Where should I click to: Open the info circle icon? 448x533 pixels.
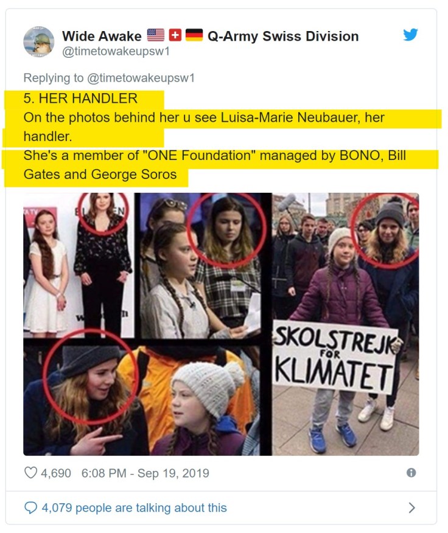click(x=411, y=473)
